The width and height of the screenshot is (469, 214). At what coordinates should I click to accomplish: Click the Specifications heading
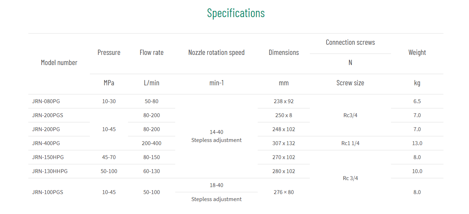[x=236, y=13]
